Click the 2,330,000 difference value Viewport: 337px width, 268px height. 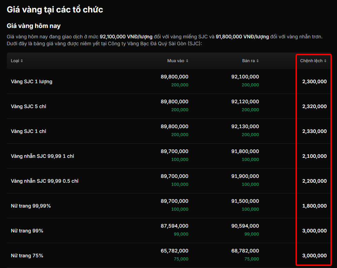coord(315,131)
